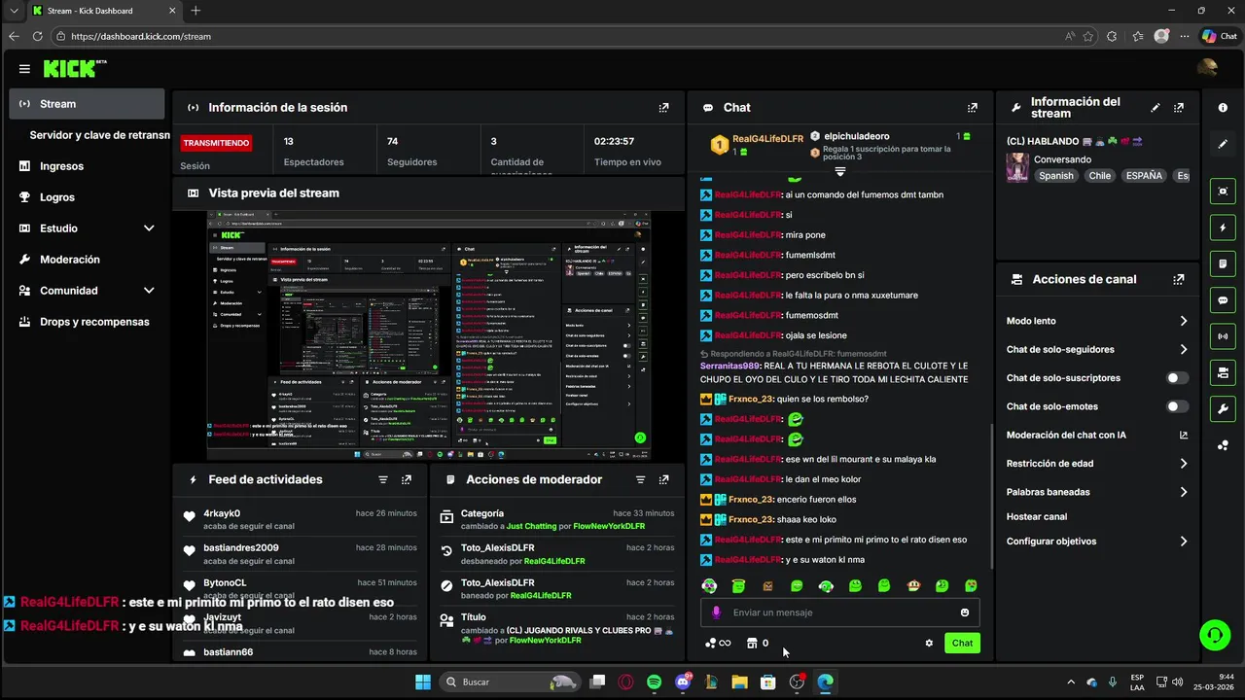The width and height of the screenshot is (1245, 700).
Task: Click the profile avatar at top right
Action: 1207,68
